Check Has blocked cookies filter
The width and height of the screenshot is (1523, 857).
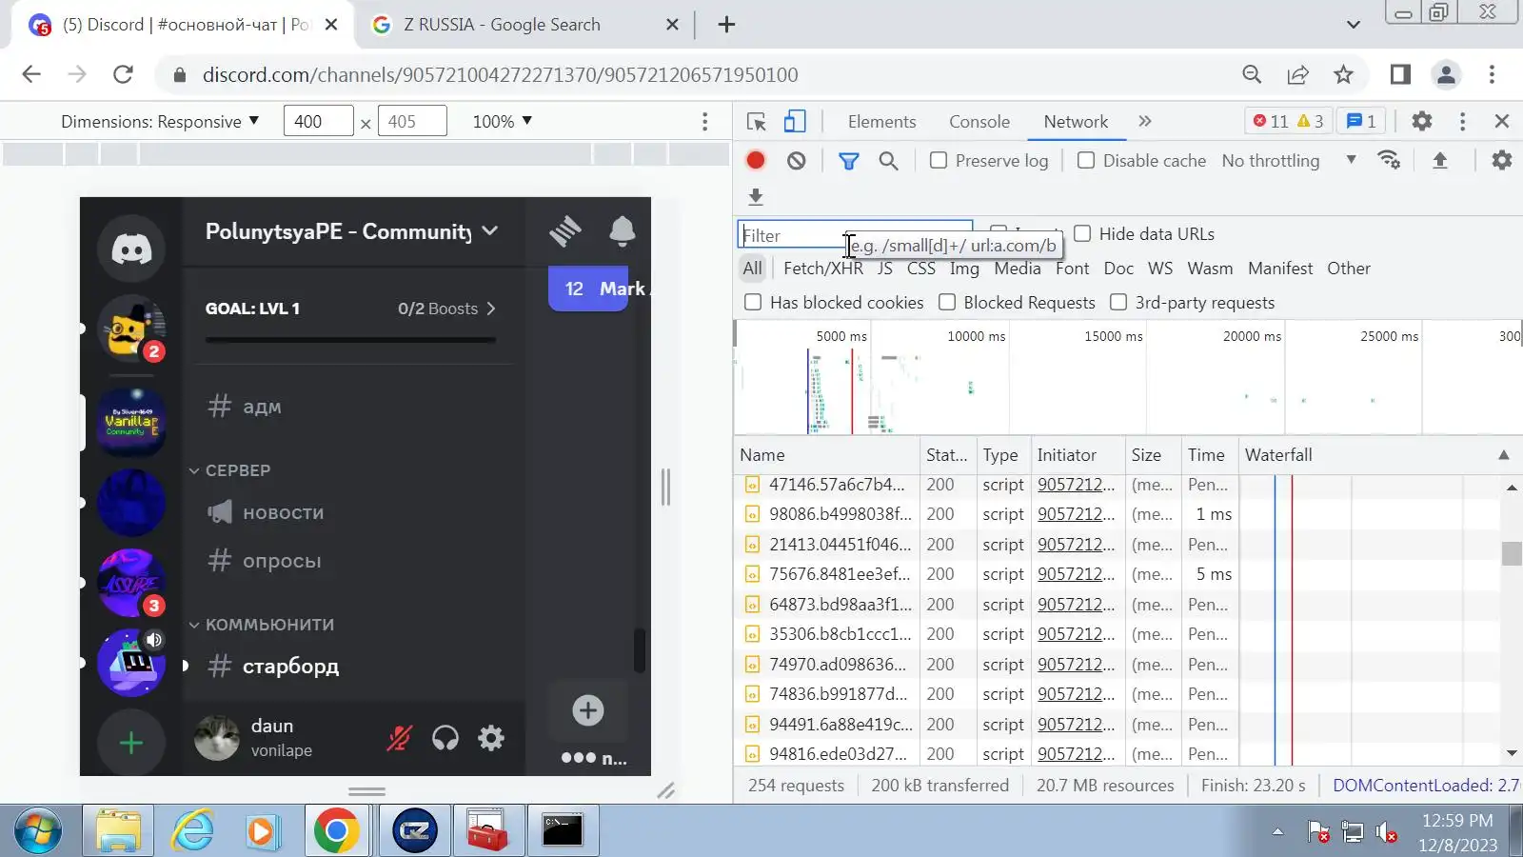coord(753,303)
